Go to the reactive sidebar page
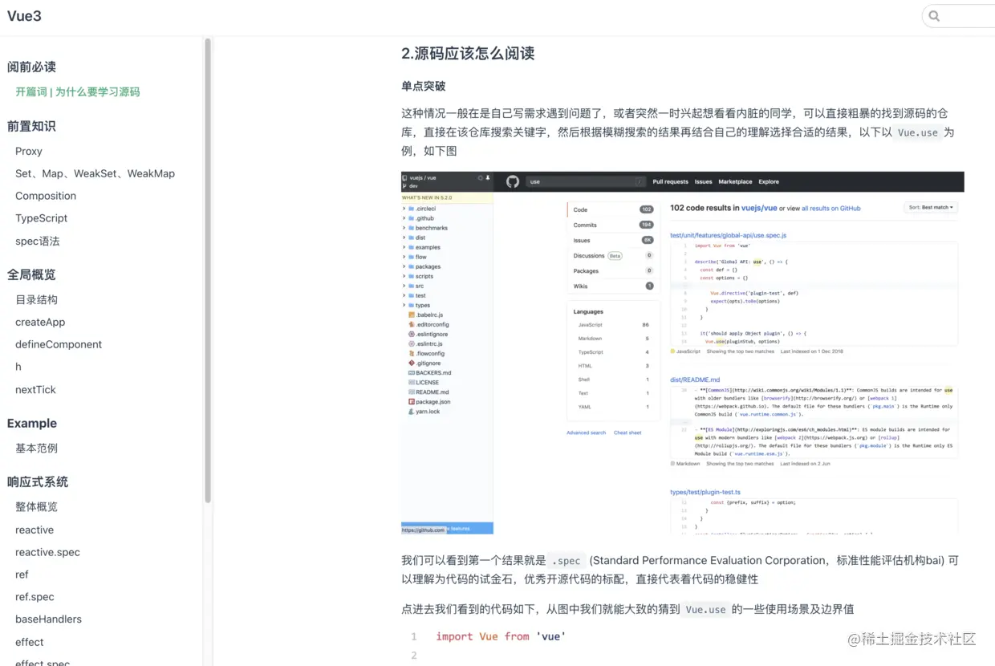 point(35,530)
